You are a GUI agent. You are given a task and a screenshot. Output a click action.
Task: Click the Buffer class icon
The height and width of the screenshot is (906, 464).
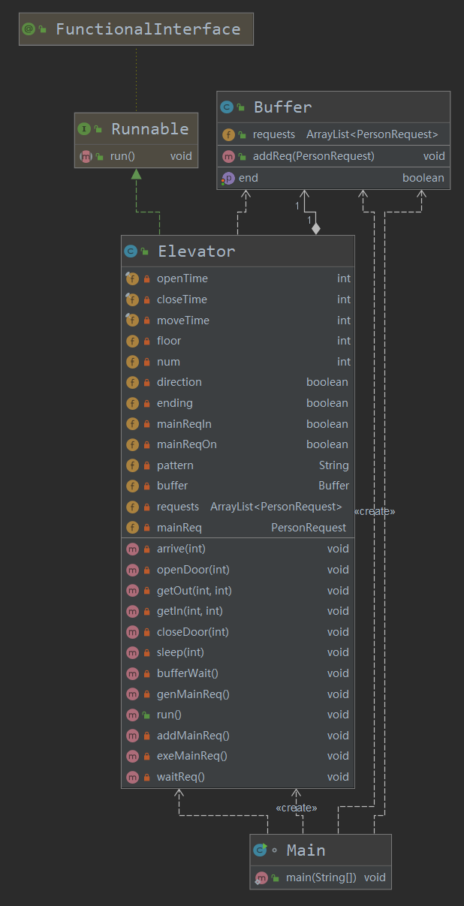tap(227, 107)
